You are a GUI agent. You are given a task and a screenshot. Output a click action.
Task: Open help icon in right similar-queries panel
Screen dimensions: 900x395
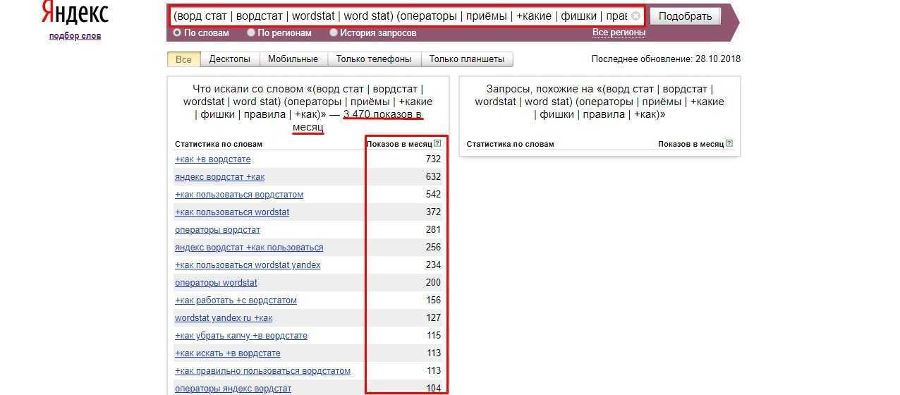pos(729,144)
